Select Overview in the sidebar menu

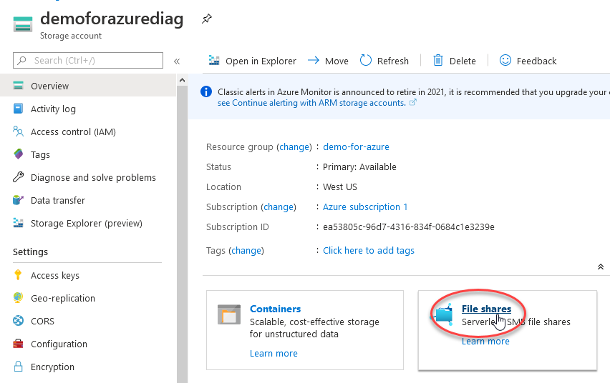pyautogui.click(x=88, y=86)
